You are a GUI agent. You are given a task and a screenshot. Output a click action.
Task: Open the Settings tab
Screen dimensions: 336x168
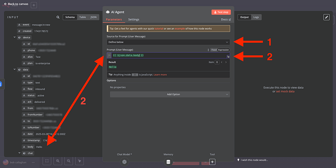point(134,20)
